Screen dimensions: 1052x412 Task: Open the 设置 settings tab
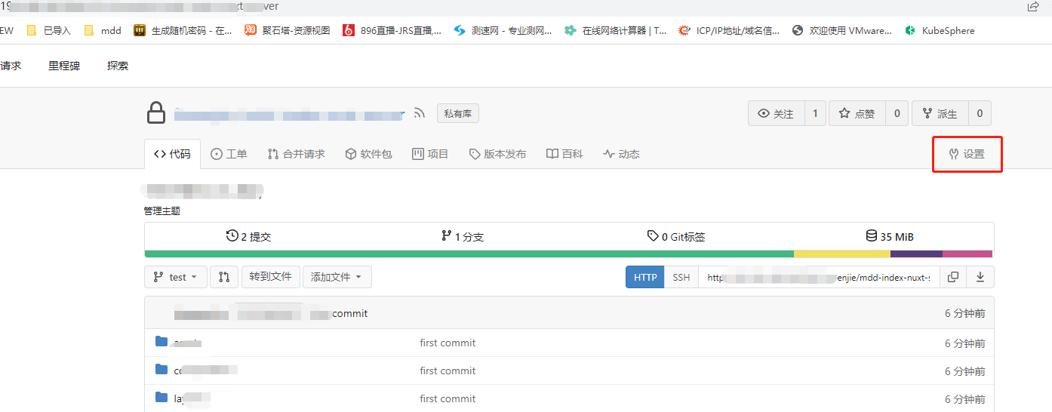coord(967,154)
